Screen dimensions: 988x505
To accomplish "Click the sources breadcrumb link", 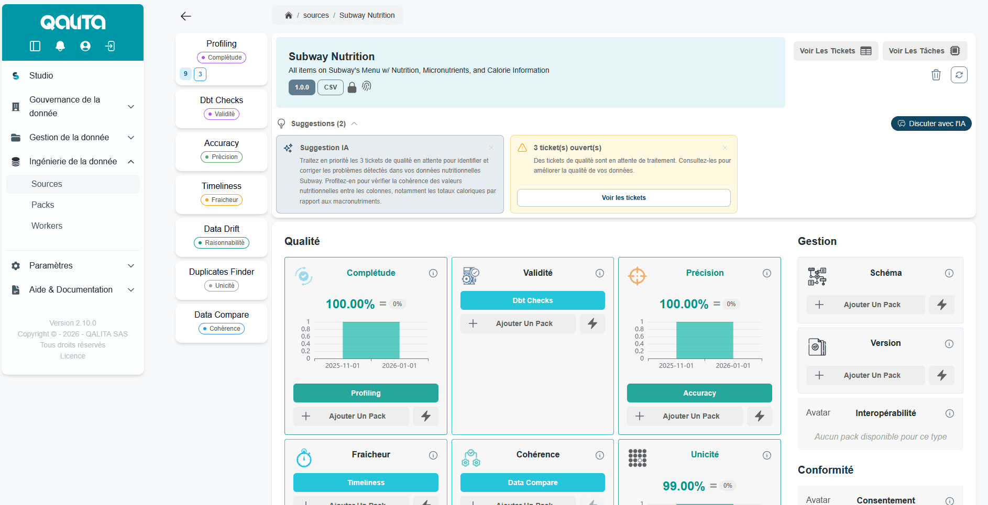I will click(x=316, y=15).
